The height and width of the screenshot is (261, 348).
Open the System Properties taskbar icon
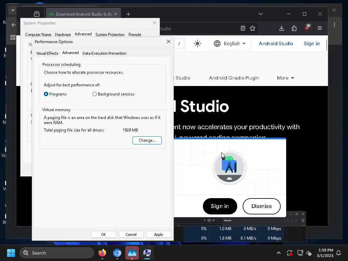click(x=147, y=253)
